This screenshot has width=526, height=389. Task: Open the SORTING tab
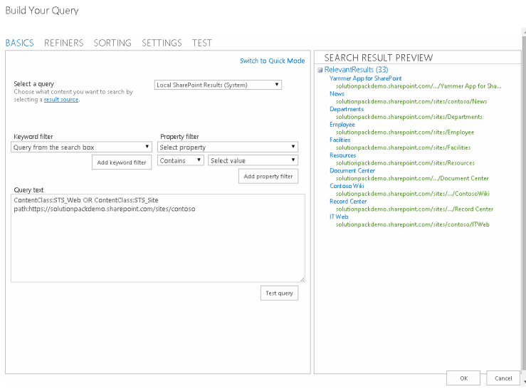[112, 43]
